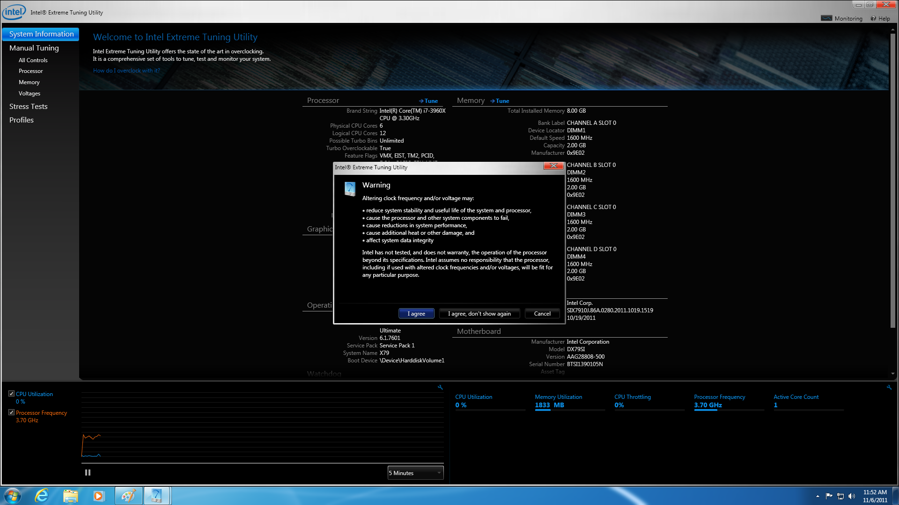Click Total Installed Memory 8.00 GB value
This screenshot has height=505, width=899.
coord(576,111)
